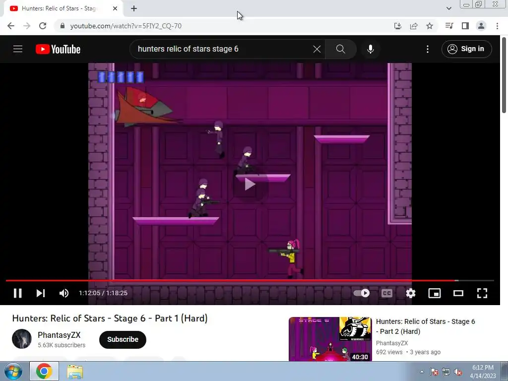Viewport: 508px width, 381px height.
Task: Share this page via the address bar icon
Action: [414, 26]
